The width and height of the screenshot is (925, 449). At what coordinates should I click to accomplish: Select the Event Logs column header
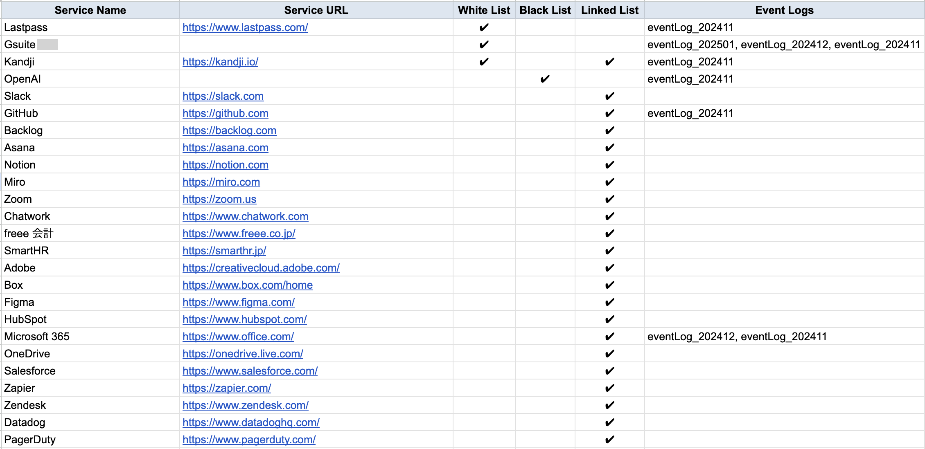(784, 10)
